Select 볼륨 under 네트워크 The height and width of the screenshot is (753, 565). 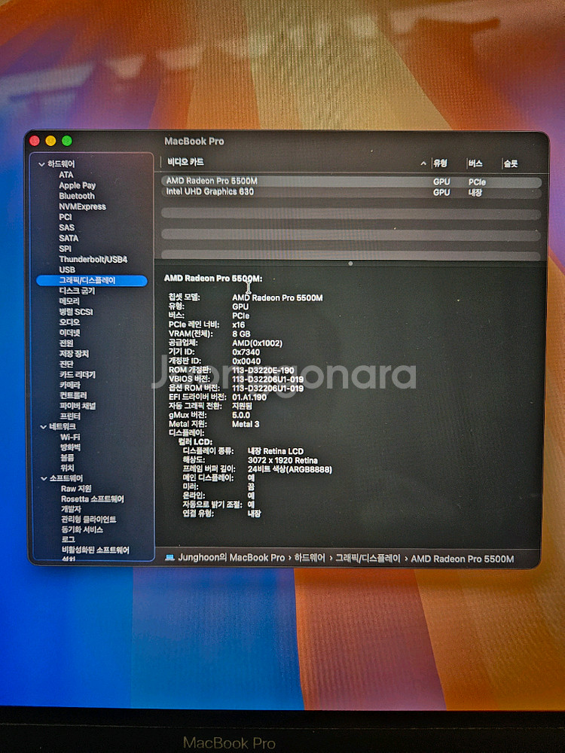[x=67, y=458]
